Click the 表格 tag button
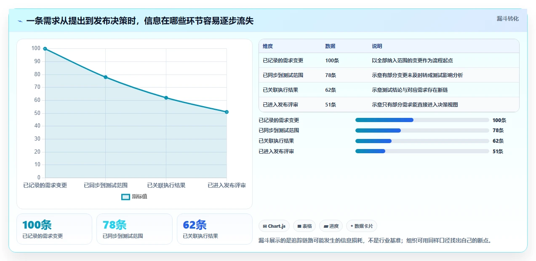This screenshot has width=536, height=261. click(304, 226)
